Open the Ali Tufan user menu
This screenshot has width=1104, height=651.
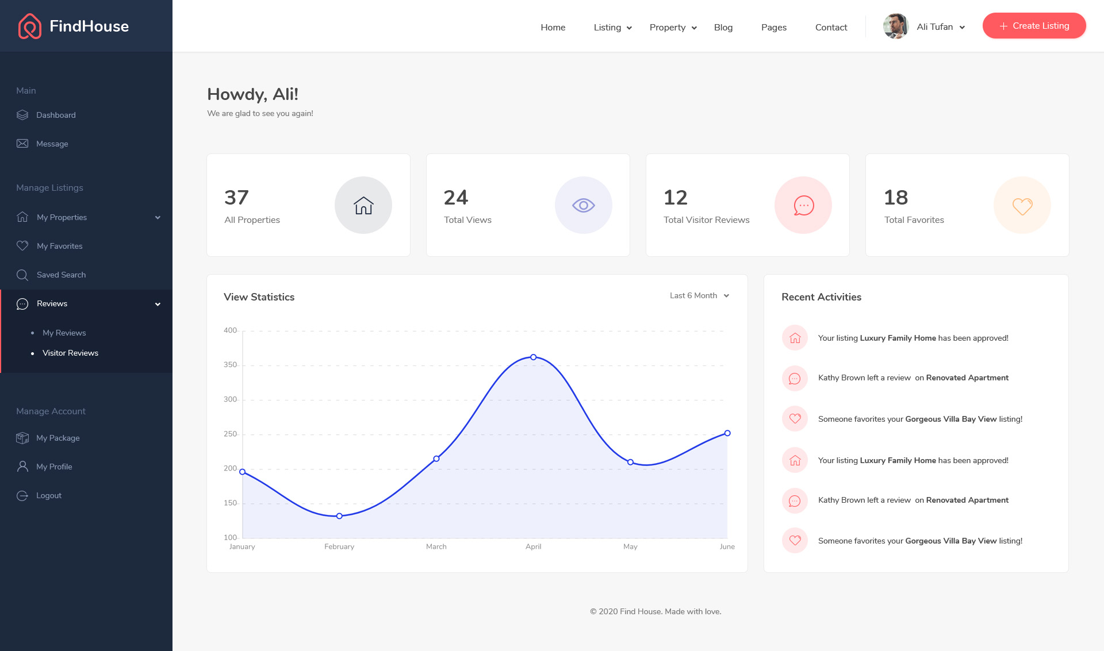point(940,27)
